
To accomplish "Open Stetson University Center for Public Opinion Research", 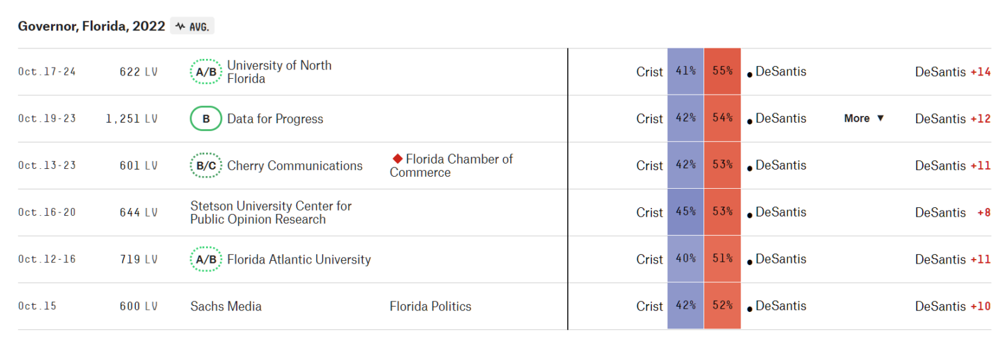I will pyautogui.click(x=271, y=213).
